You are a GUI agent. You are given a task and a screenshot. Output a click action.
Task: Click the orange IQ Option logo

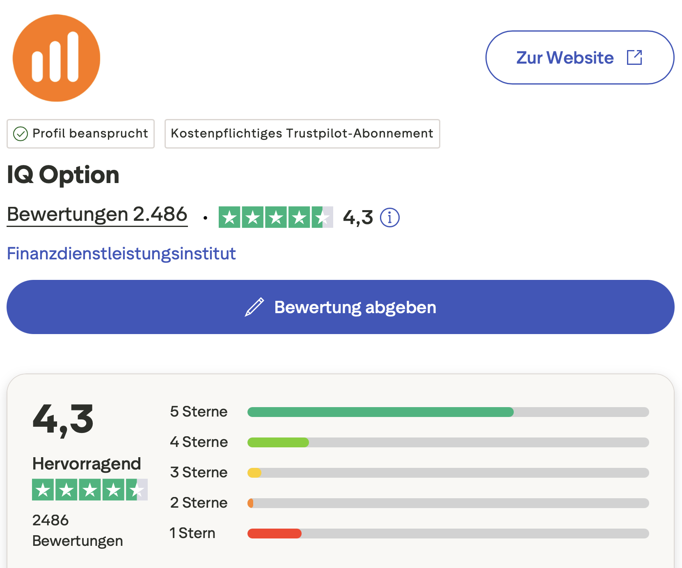(56, 58)
